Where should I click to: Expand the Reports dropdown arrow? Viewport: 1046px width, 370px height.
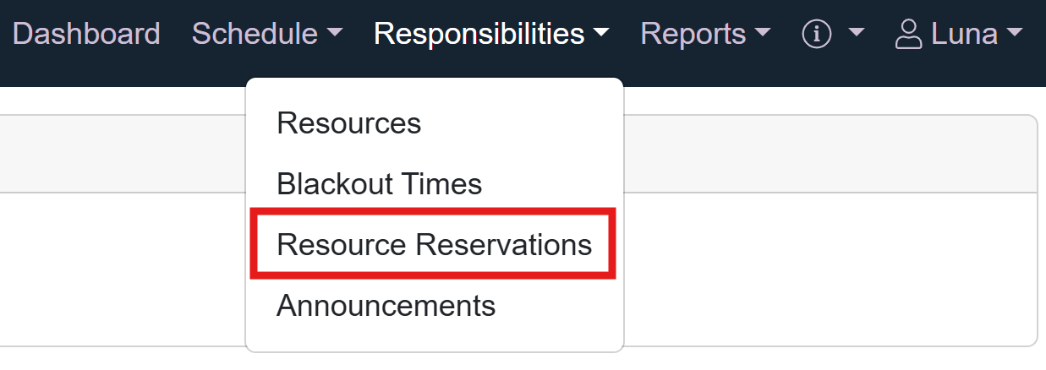pyautogui.click(x=763, y=34)
